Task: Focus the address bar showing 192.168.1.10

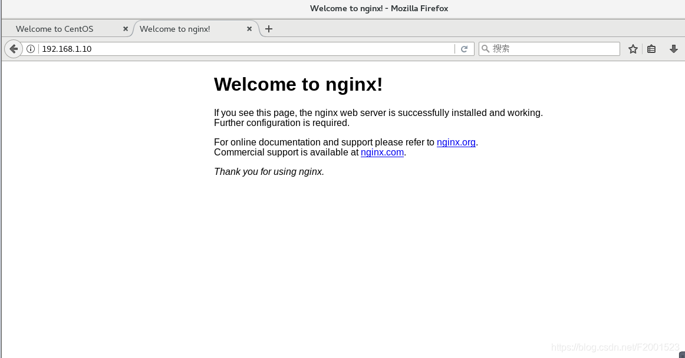Action: click(247, 49)
